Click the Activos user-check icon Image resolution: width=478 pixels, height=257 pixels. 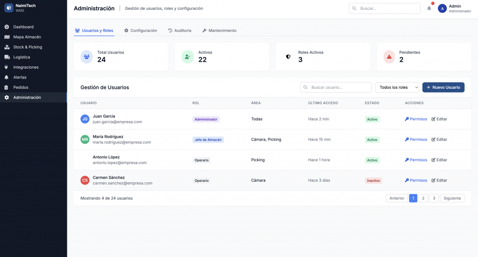tap(187, 57)
